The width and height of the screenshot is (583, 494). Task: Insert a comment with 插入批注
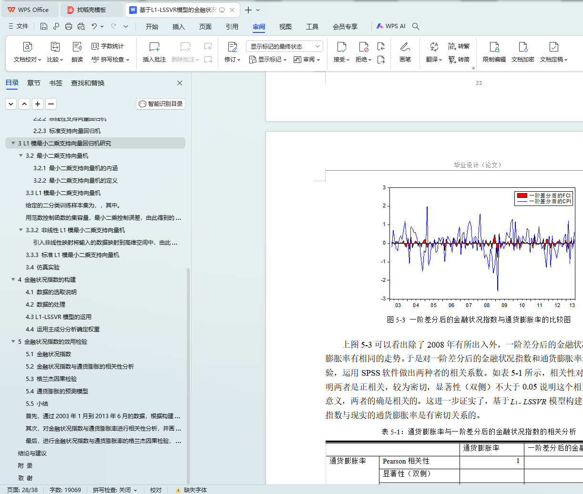coord(154,52)
